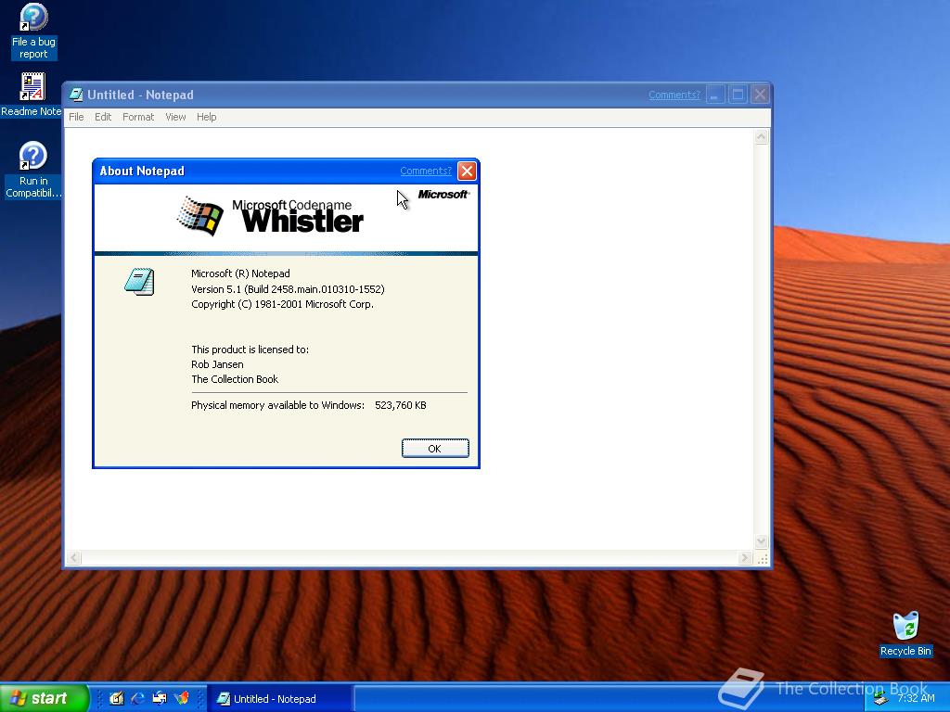Viewport: 950px width, 712px height.
Task: Maximize the Notepad window
Action: (x=738, y=95)
